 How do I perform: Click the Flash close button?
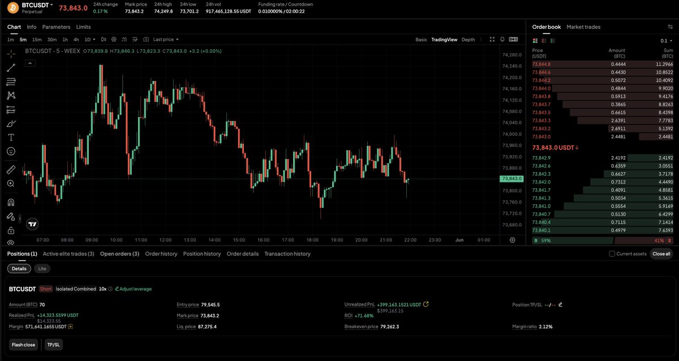tap(23, 345)
